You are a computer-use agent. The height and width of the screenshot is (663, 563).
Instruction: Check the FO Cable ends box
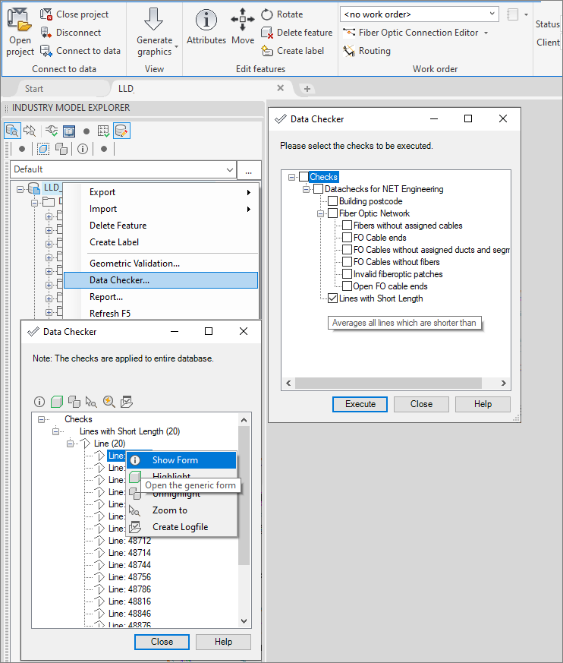coord(348,238)
